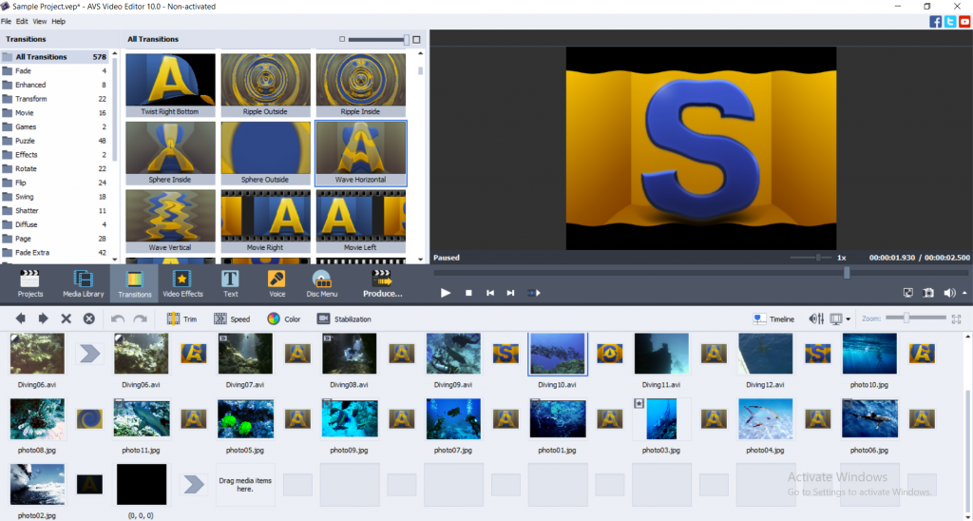Screen dimensions: 973x521
Task: Click the Voice microphone icon
Action: (277, 282)
